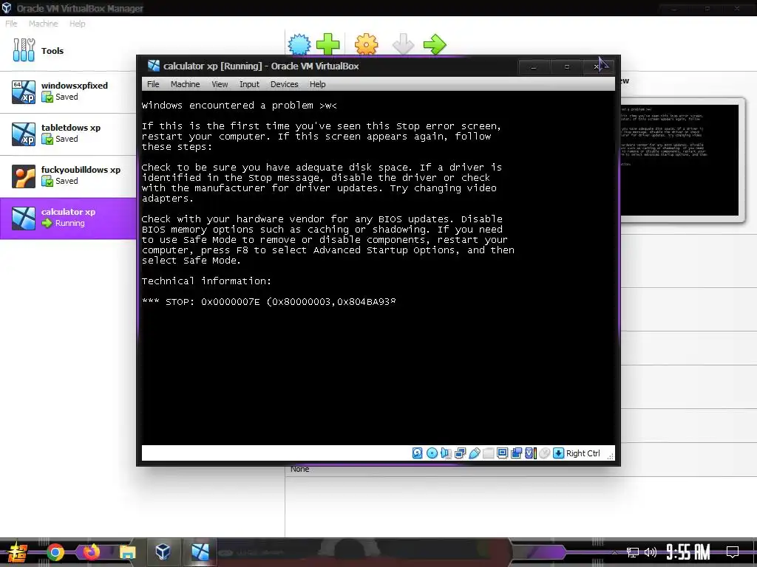Click the mouse integration indicator icon

tap(545, 453)
